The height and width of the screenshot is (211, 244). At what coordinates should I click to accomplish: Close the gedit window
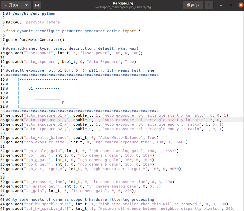(241, 5)
